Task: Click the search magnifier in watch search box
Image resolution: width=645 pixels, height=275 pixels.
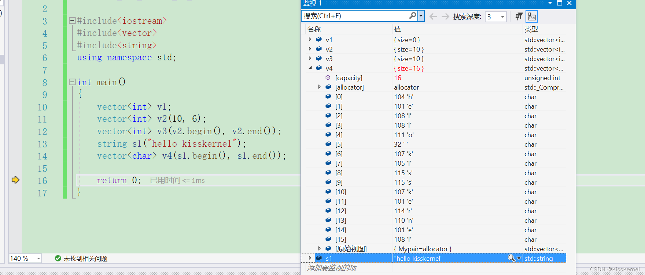Action: (412, 16)
